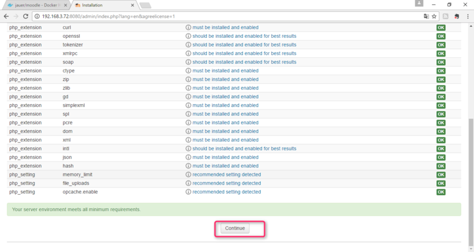The height and width of the screenshot is (252, 474).
Task: Open soap 'should be installed' link
Action: click(x=244, y=62)
